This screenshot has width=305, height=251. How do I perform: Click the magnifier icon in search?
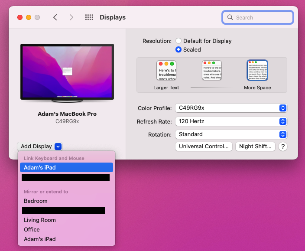230,17
